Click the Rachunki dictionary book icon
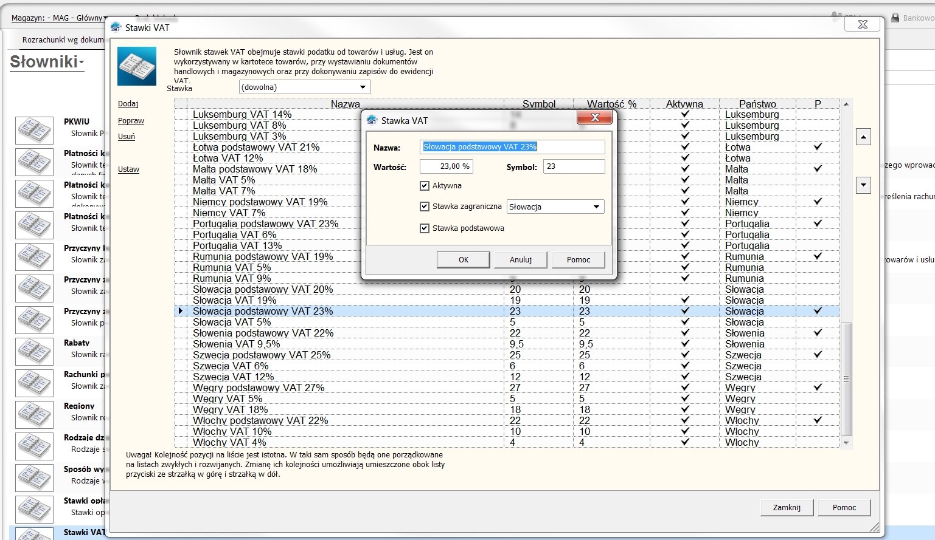Image resolution: width=935 pixels, height=540 pixels. 34,383
